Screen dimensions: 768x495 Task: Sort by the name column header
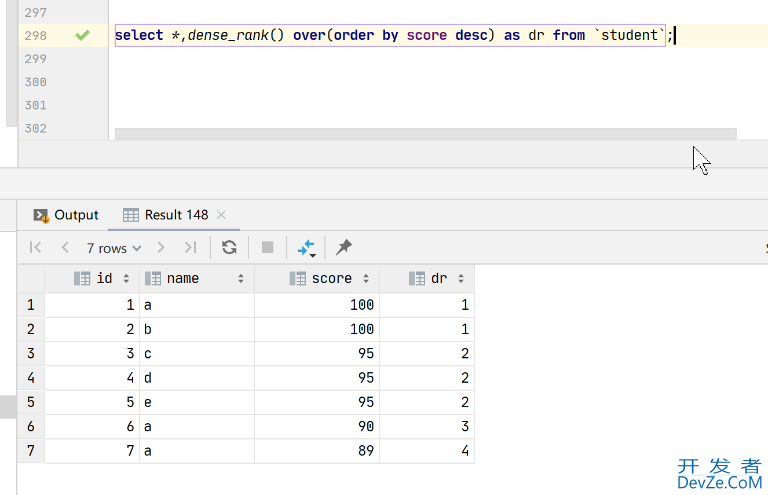pyautogui.click(x=196, y=278)
